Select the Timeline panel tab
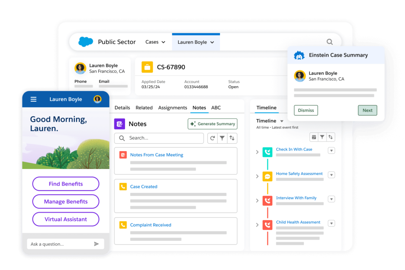This screenshot has width=405, height=270. point(266,108)
